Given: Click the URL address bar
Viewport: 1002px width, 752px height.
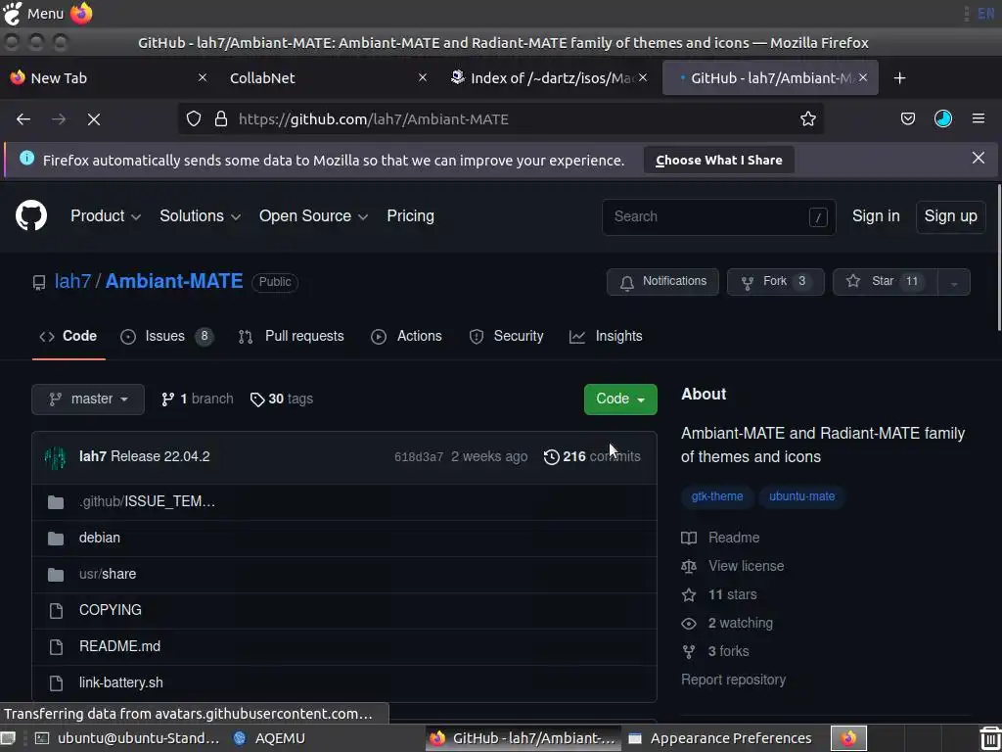Looking at the screenshot, I should 500,118.
